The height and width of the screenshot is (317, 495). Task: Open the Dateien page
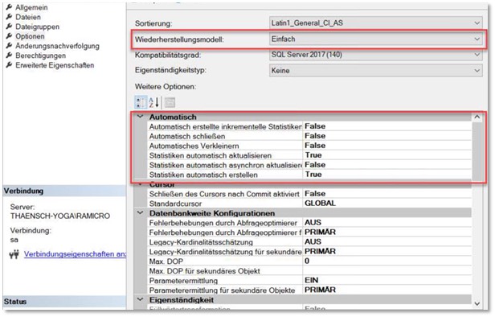(x=28, y=17)
